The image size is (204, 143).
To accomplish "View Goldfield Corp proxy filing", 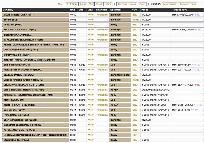I will tap(91, 140).
